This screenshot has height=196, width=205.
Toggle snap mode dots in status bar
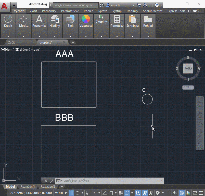click(78, 193)
